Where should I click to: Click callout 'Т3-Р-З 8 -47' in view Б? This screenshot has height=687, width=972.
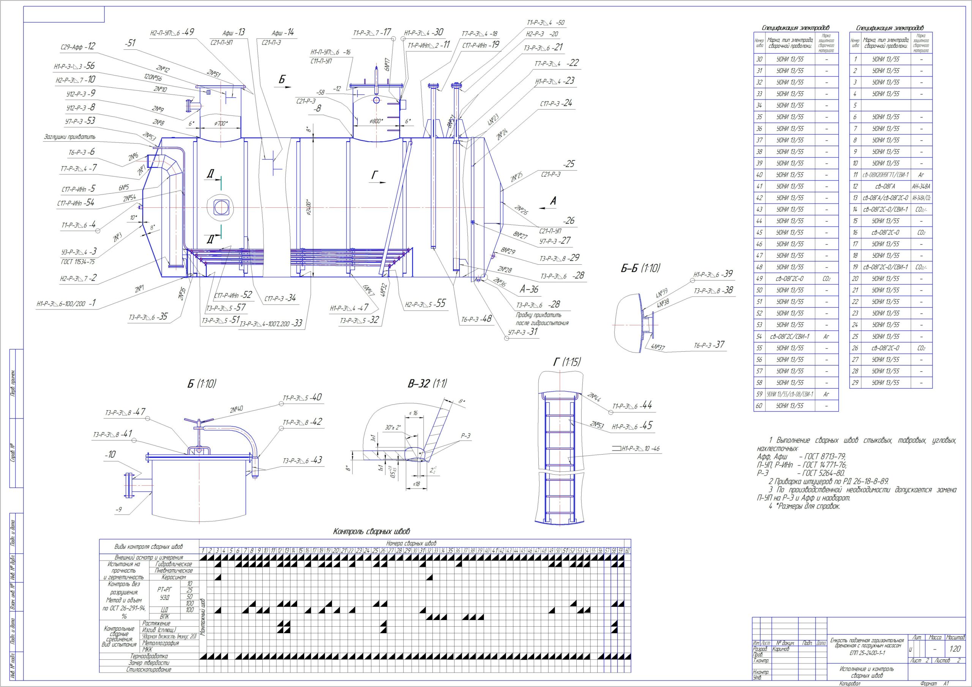(x=125, y=412)
